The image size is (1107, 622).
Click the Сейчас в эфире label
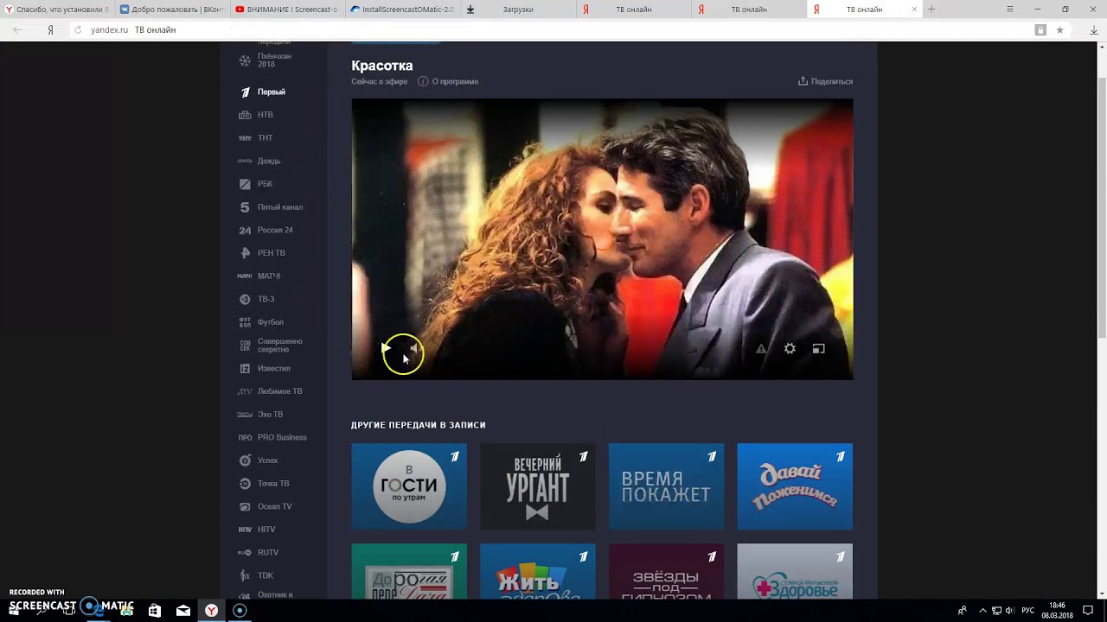click(379, 81)
